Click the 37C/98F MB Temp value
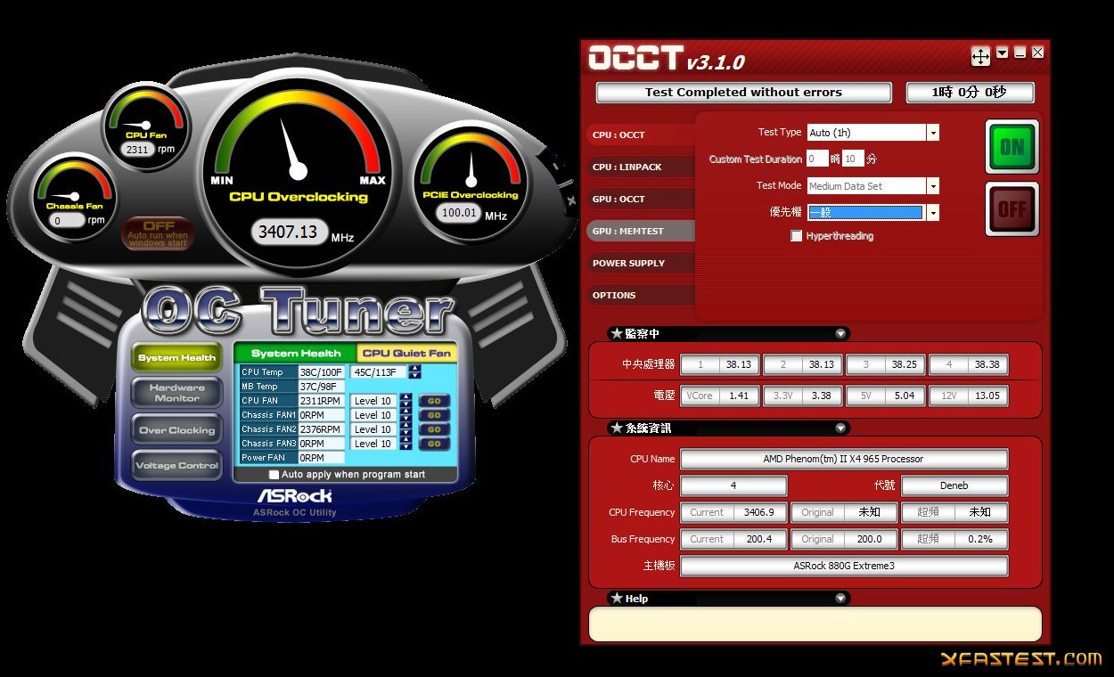1114x677 pixels. click(321, 387)
